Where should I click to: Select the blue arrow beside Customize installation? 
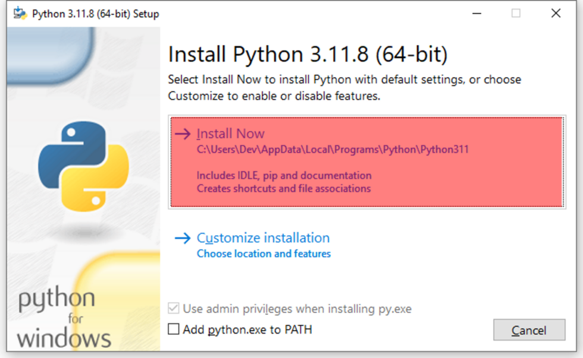coord(182,238)
